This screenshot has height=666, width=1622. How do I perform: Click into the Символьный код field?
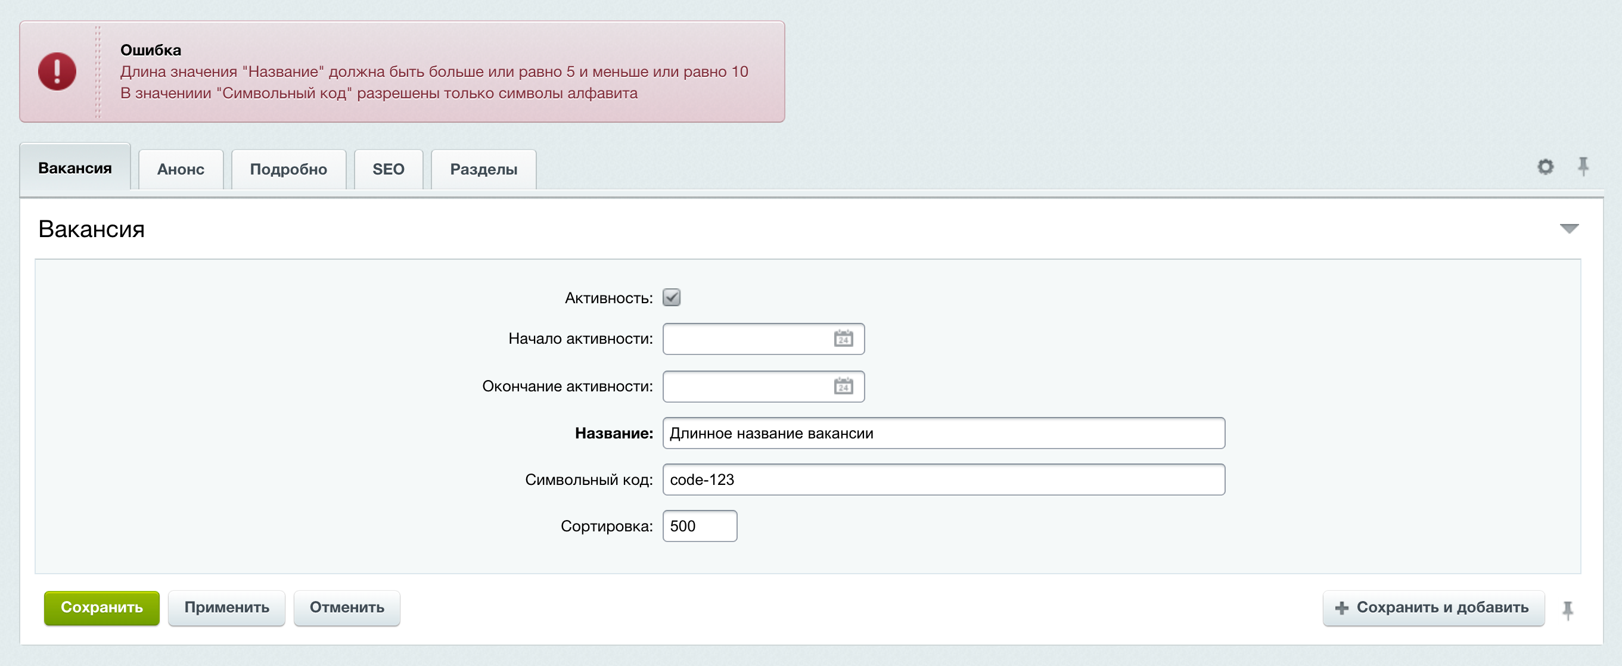click(x=943, y=480)
